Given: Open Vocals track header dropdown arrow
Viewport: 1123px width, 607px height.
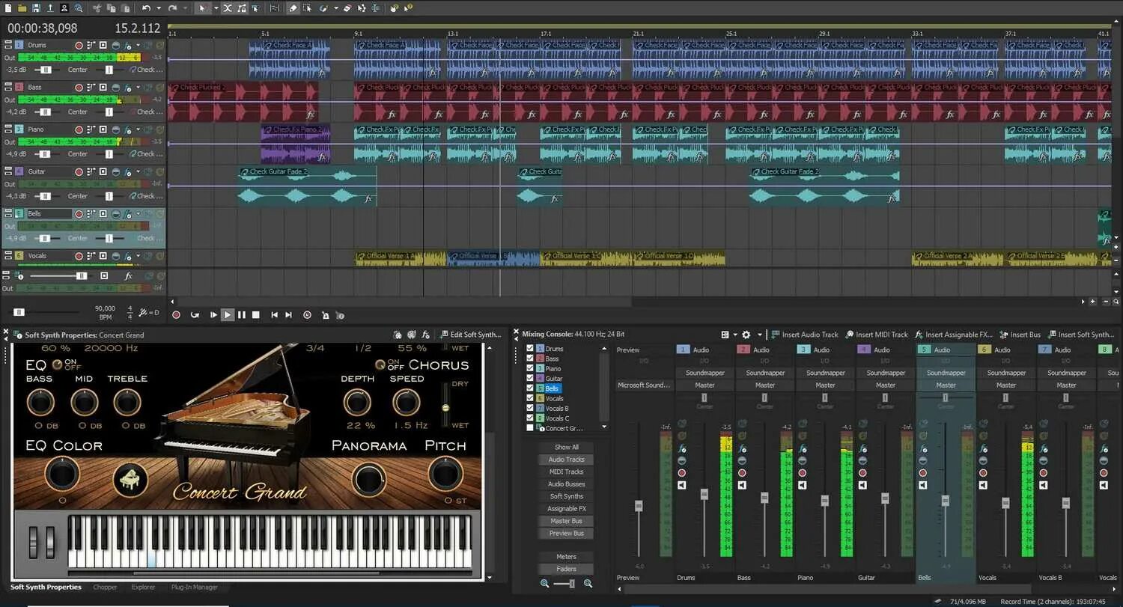Looking at the screenshot, I should tap(138, 256).
